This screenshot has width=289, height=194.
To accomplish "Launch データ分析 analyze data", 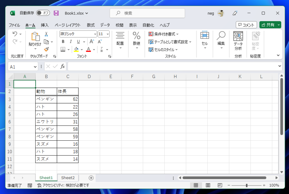I will [x=238, y=41].
